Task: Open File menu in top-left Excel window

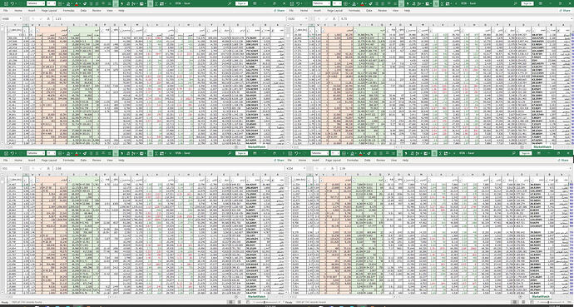Action: click(6, 11)
